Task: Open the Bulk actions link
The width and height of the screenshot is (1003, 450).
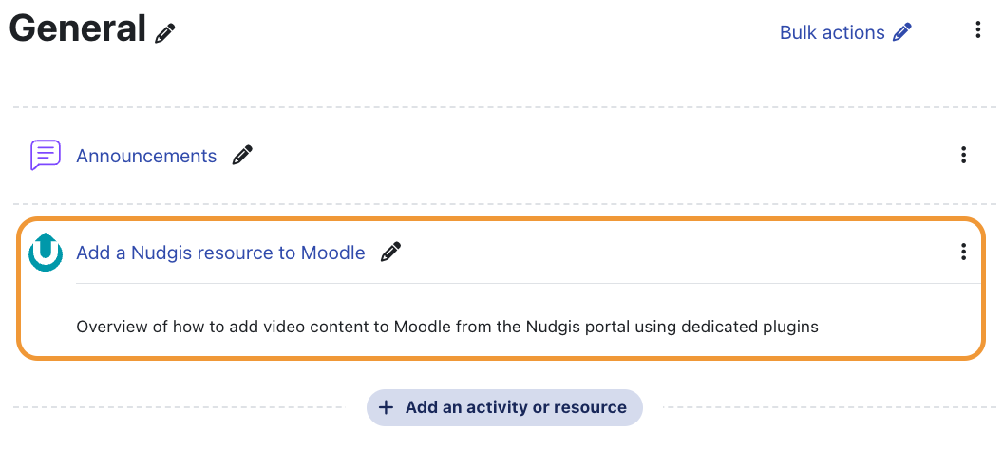Action: pos(832,32)
